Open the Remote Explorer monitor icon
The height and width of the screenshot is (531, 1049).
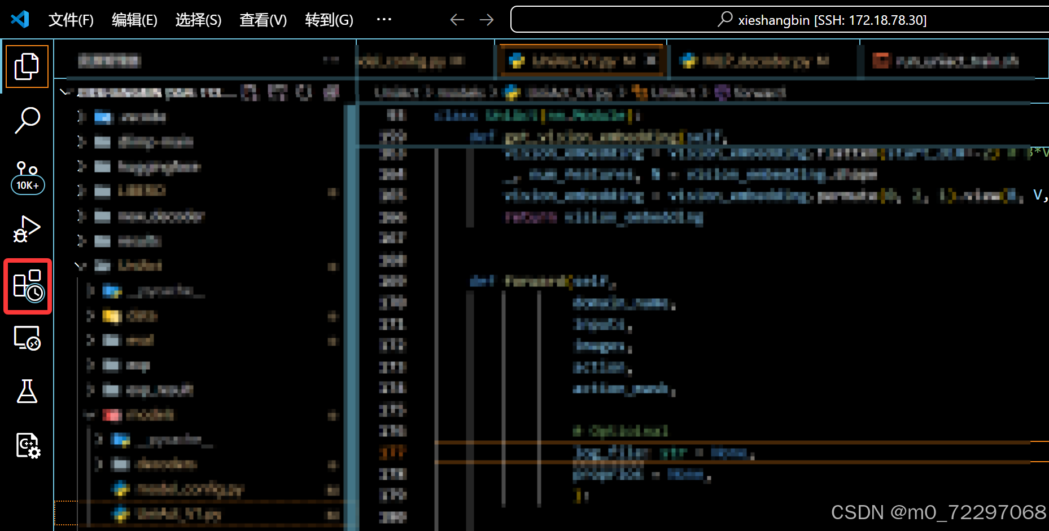click(27, 338)
